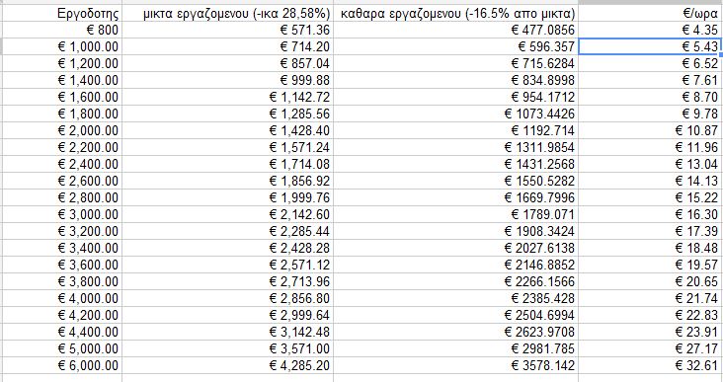
Task: Select the cell with € 1192.714
Action: click(x=455, y=131)
